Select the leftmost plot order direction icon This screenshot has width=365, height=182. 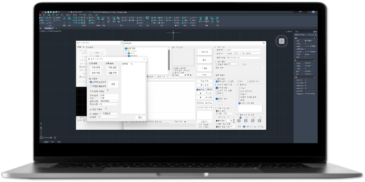pyautogui.click(x=239, y=121)
